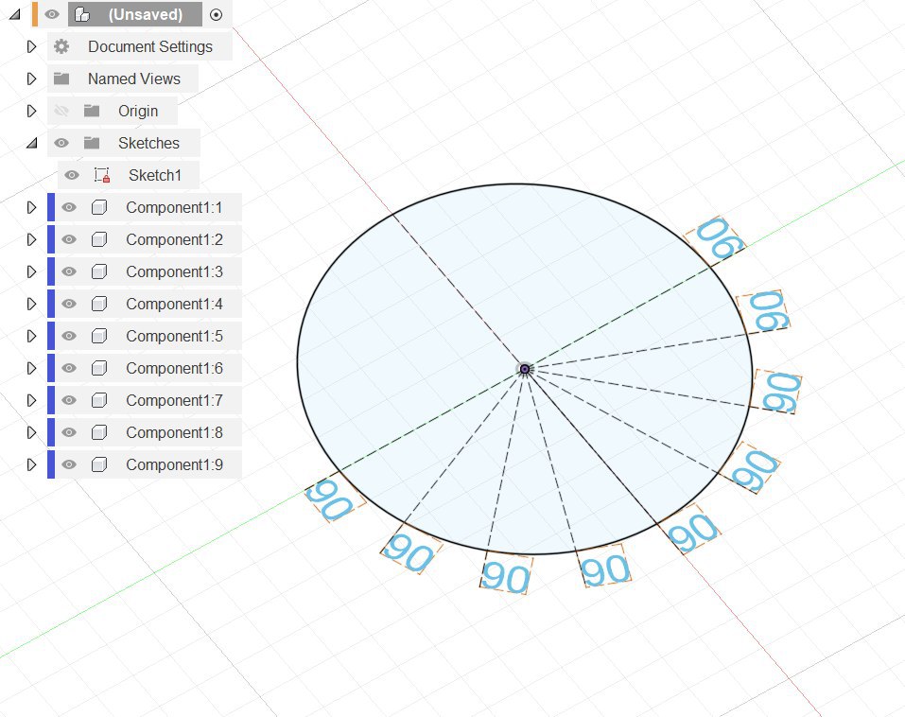Collapse the Sketches folder
Image resolution: width=905 pixels, height=717 pixels.
click(32, 143)
